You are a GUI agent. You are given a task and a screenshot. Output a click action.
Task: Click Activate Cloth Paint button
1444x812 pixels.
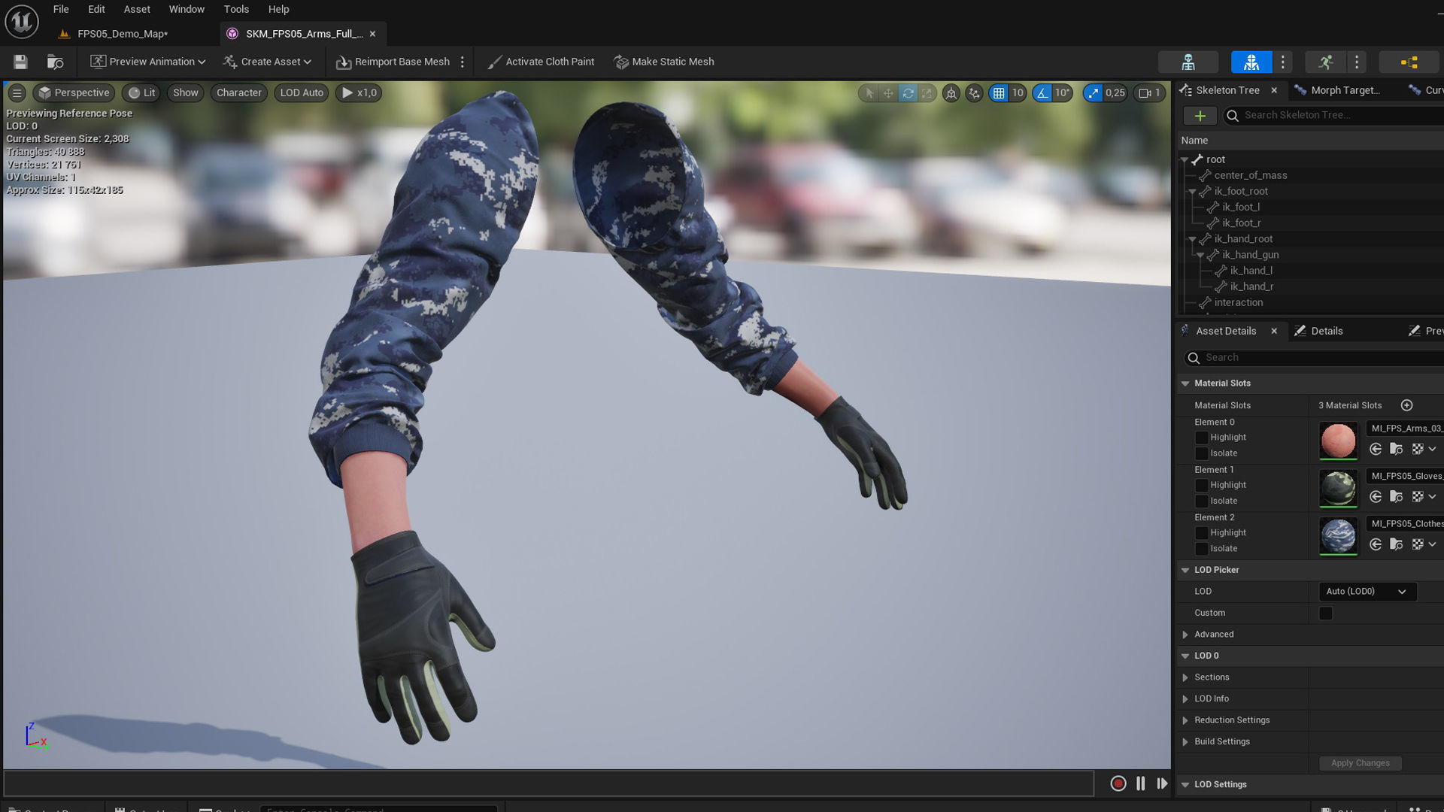click(541, 62)
